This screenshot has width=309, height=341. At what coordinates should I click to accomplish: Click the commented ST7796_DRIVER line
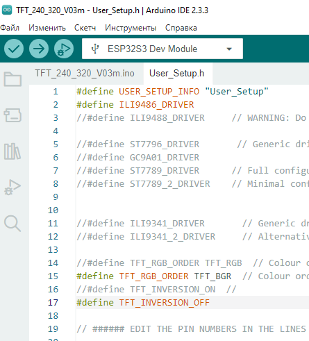(x=137, y=144)
